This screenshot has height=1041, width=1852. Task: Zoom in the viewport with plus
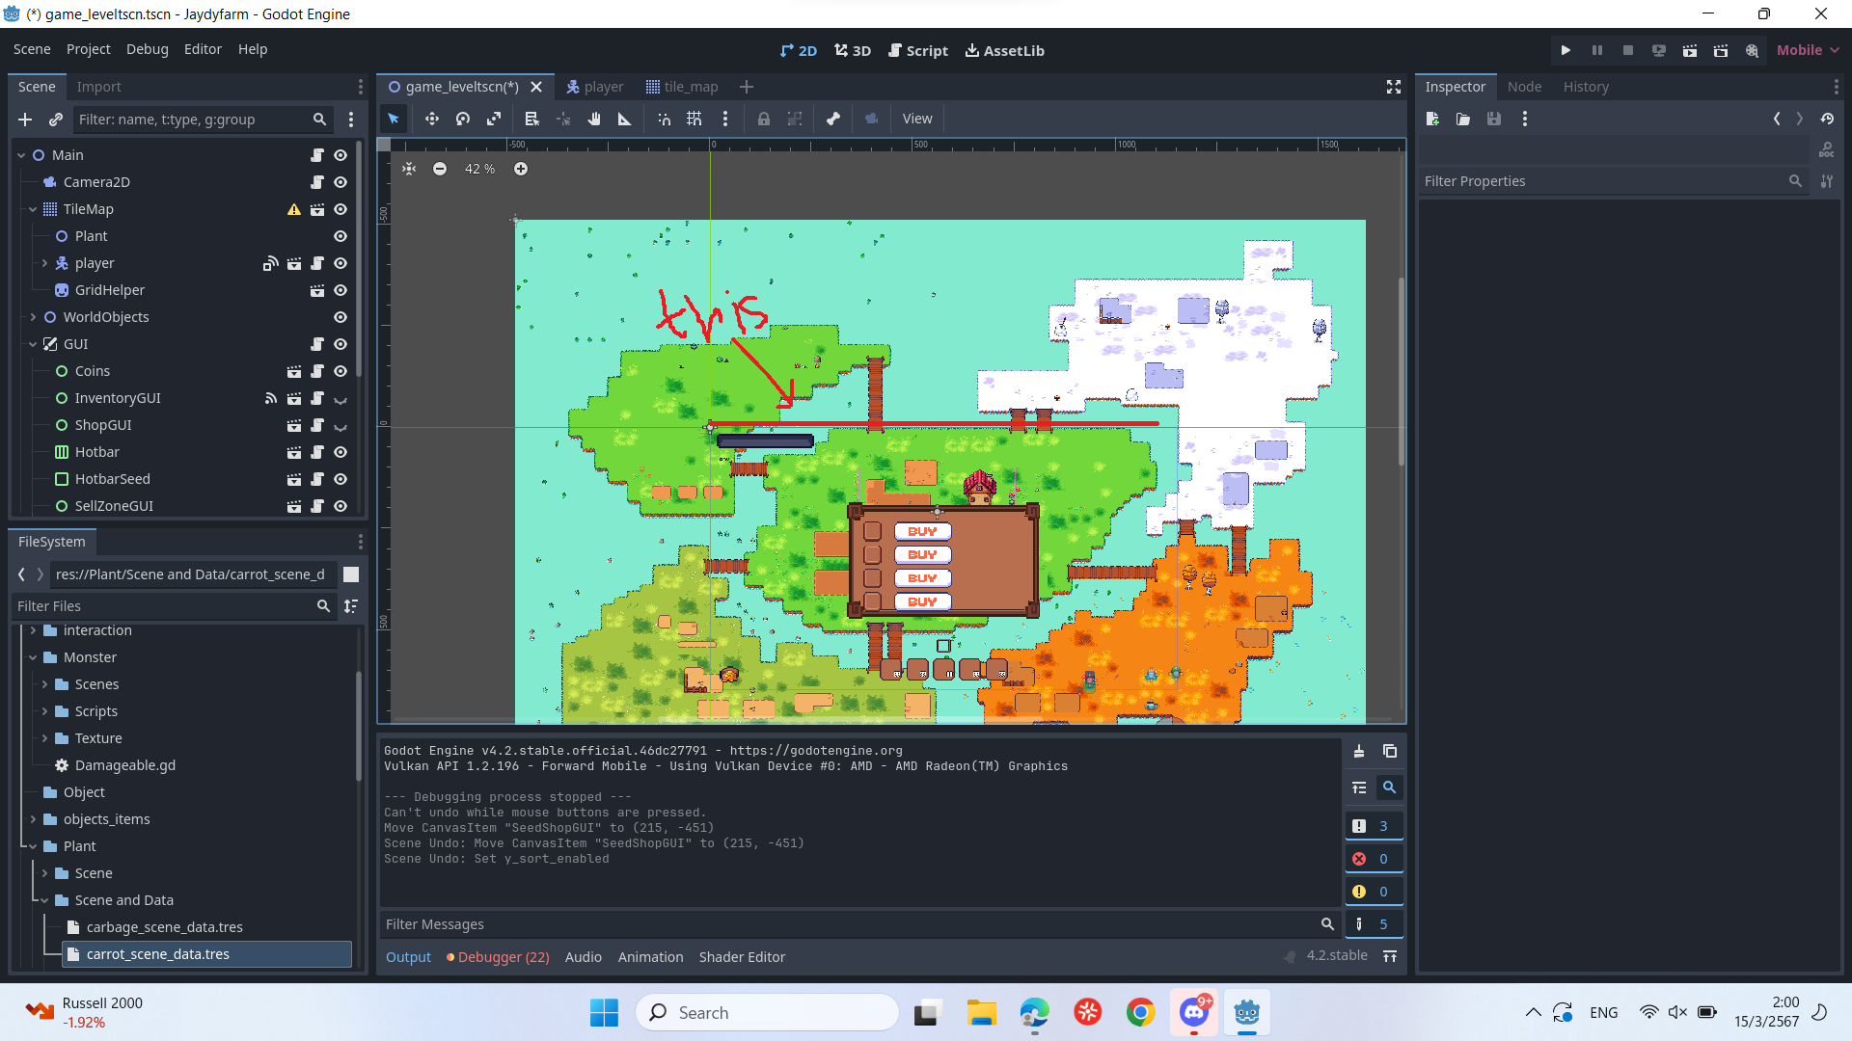pyautogui.click(x=521, y=169)
